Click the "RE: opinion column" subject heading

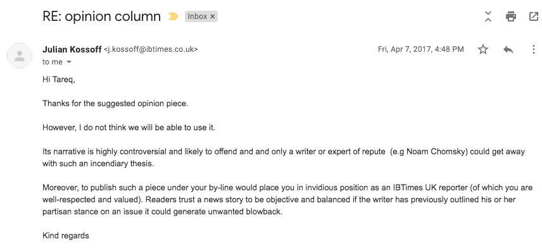point(101,16)
